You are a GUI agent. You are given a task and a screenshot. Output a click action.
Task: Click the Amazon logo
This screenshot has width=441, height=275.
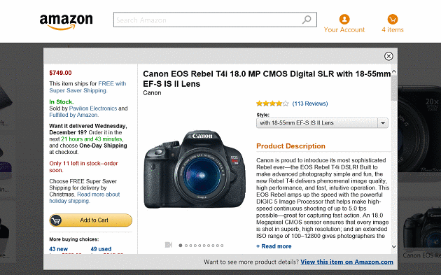pos(66,22)
